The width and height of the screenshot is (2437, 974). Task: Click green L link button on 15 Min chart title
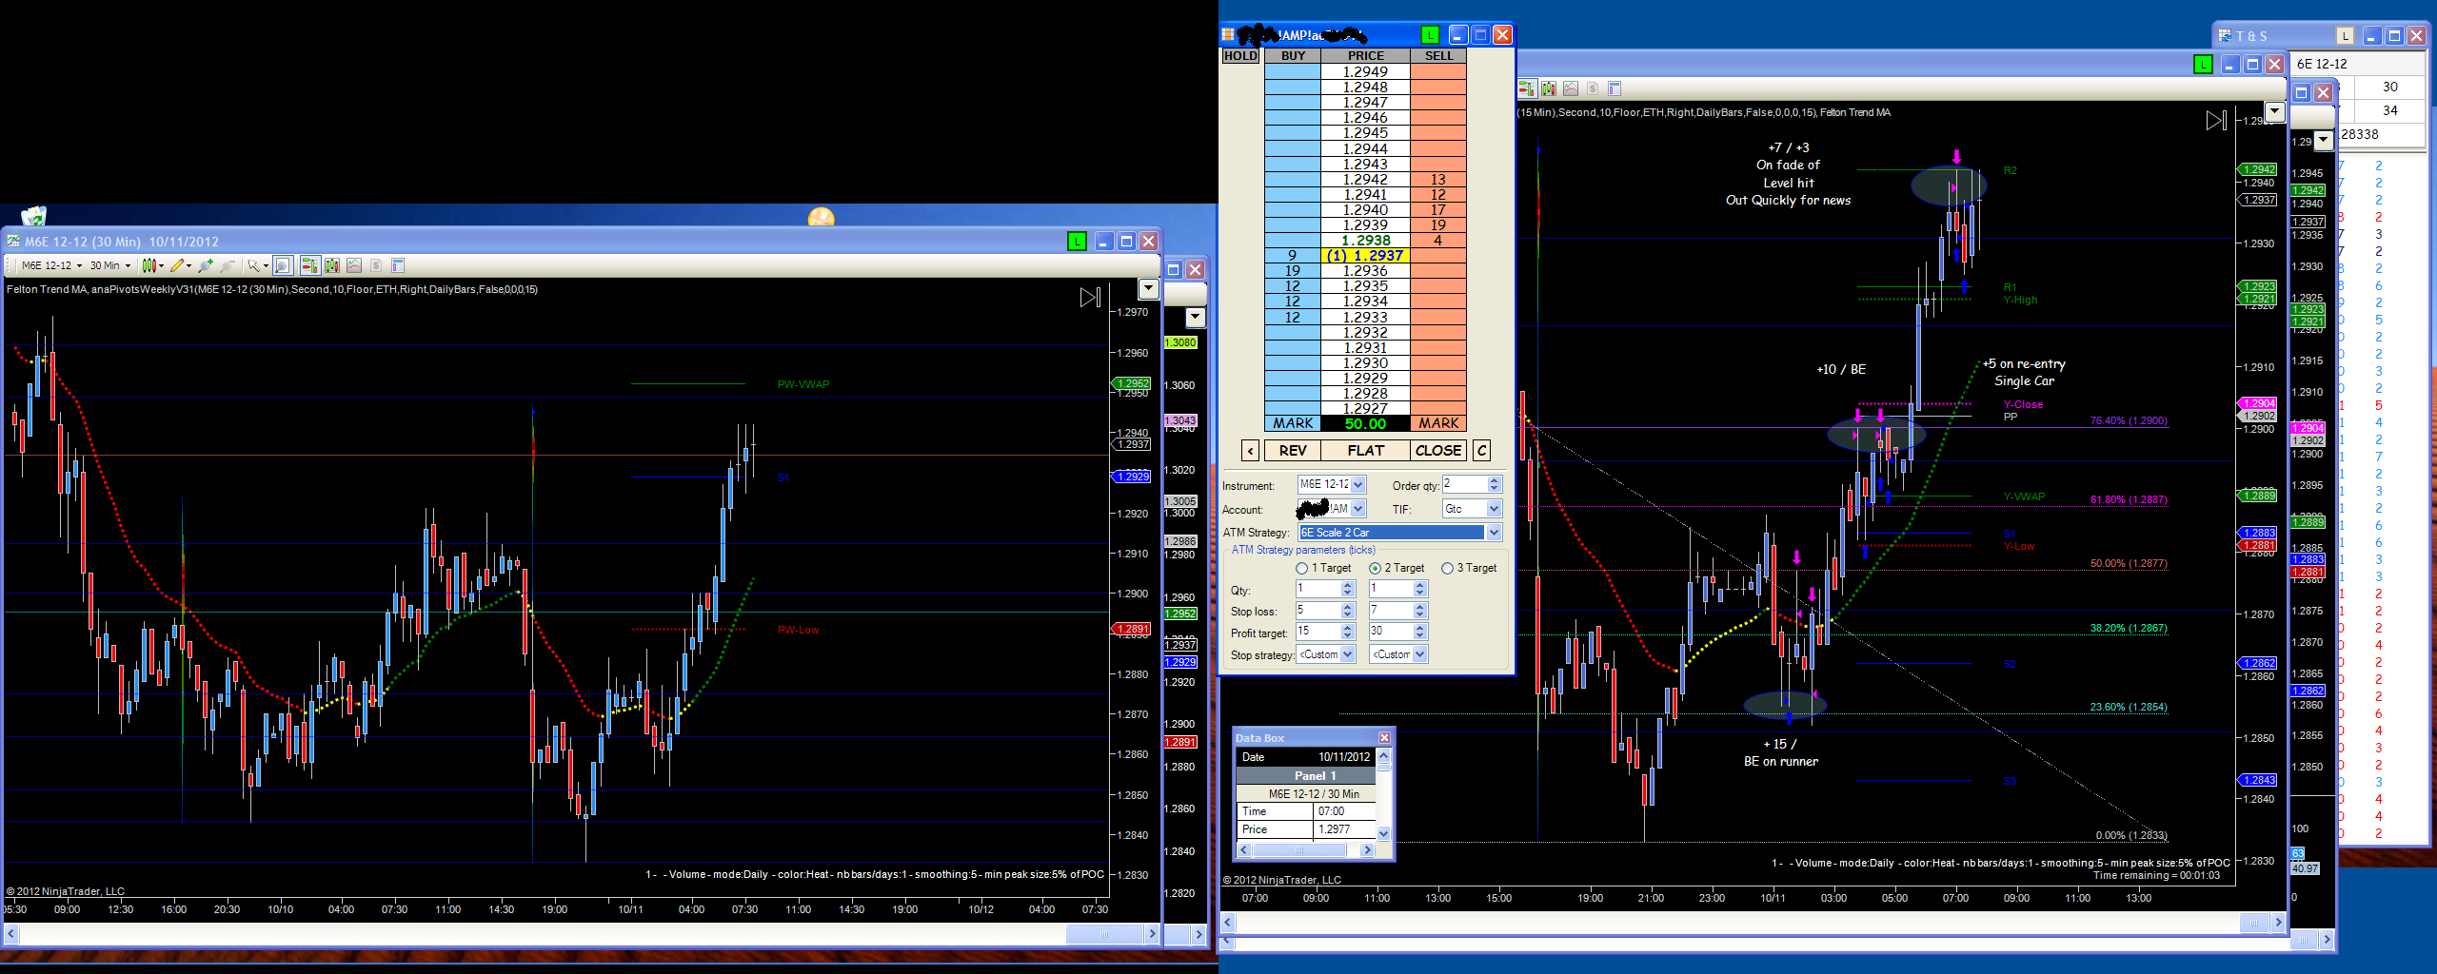click(x=2203, y=65)
